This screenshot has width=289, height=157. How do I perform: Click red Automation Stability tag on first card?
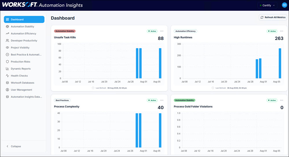[65, 31]
